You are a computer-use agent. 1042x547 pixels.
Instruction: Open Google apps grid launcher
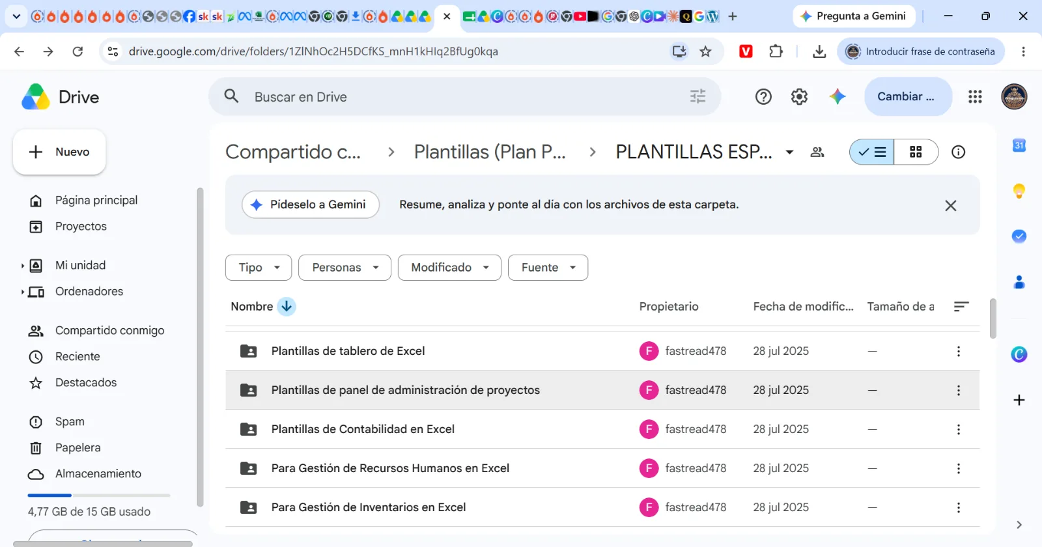975,96
